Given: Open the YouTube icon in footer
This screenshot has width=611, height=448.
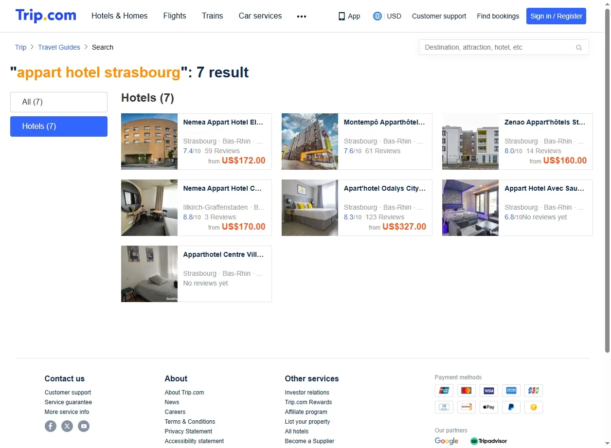Looking at the screenshot, I should pos(84,426).
